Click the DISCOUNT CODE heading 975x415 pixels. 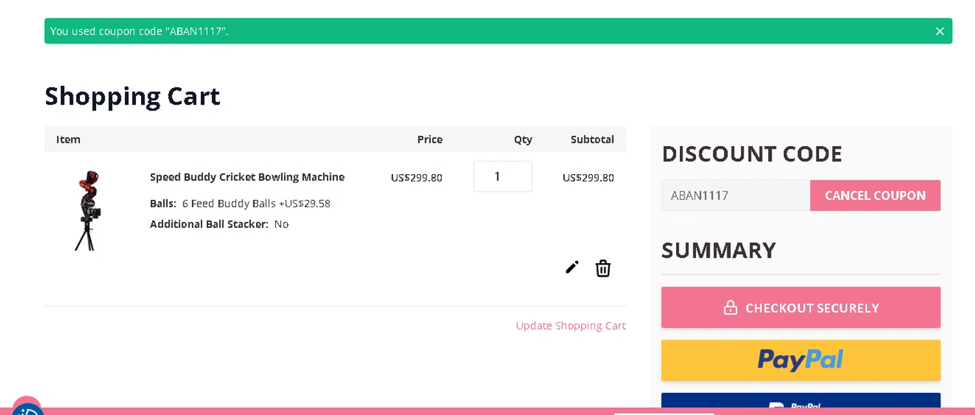(752, 154)
